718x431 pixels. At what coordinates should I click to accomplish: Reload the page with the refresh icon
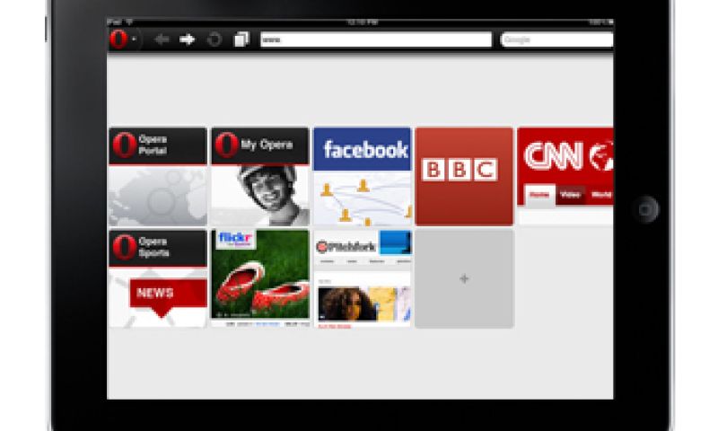[x=214, y=40]
